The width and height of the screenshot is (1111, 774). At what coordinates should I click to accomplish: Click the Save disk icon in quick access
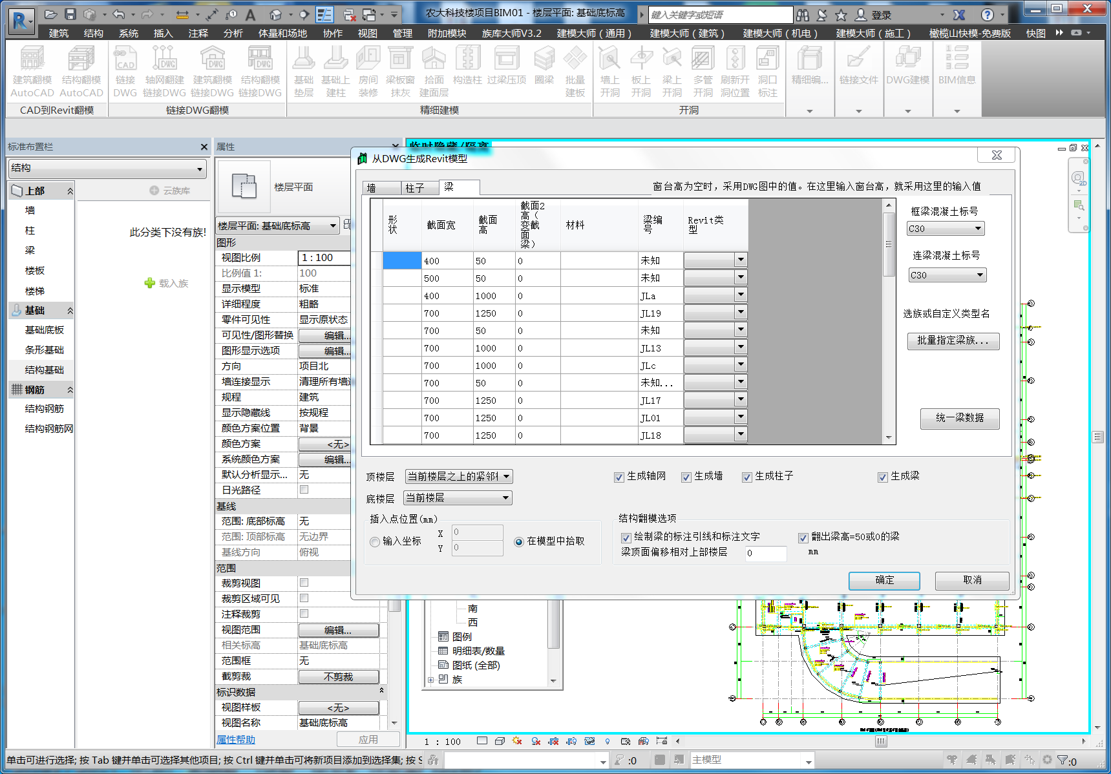coord(70,14)
